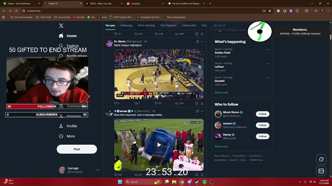Open Grok icon on Dr. Marte's post

[197, 41]
